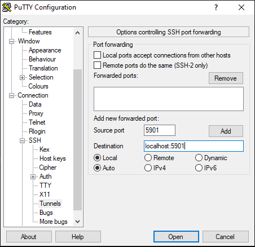Open the TTY category
Screen dimensions: 255x247
pyautogui.click(x=45, y=186)
